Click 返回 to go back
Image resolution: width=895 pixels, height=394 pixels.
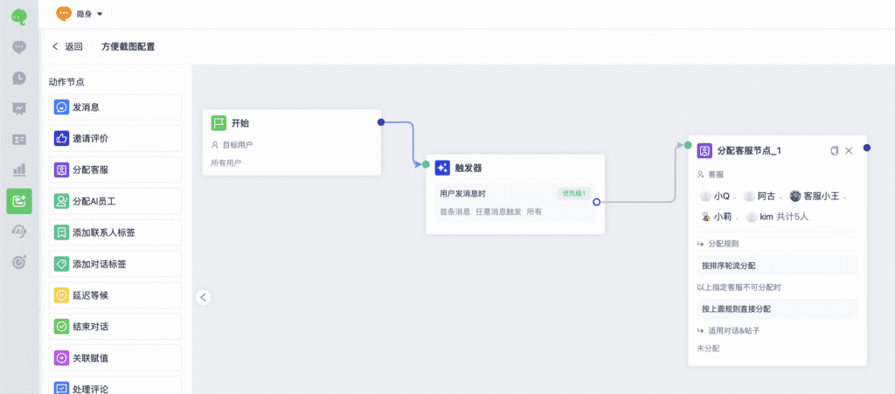pyautogui.click(x=67, y=46)
